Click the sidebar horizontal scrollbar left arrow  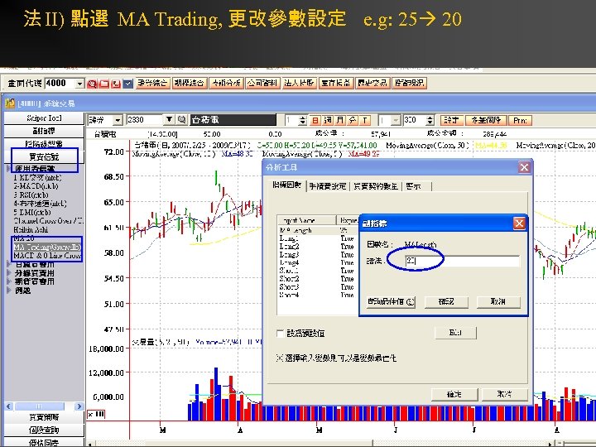(x=9, y=406)
